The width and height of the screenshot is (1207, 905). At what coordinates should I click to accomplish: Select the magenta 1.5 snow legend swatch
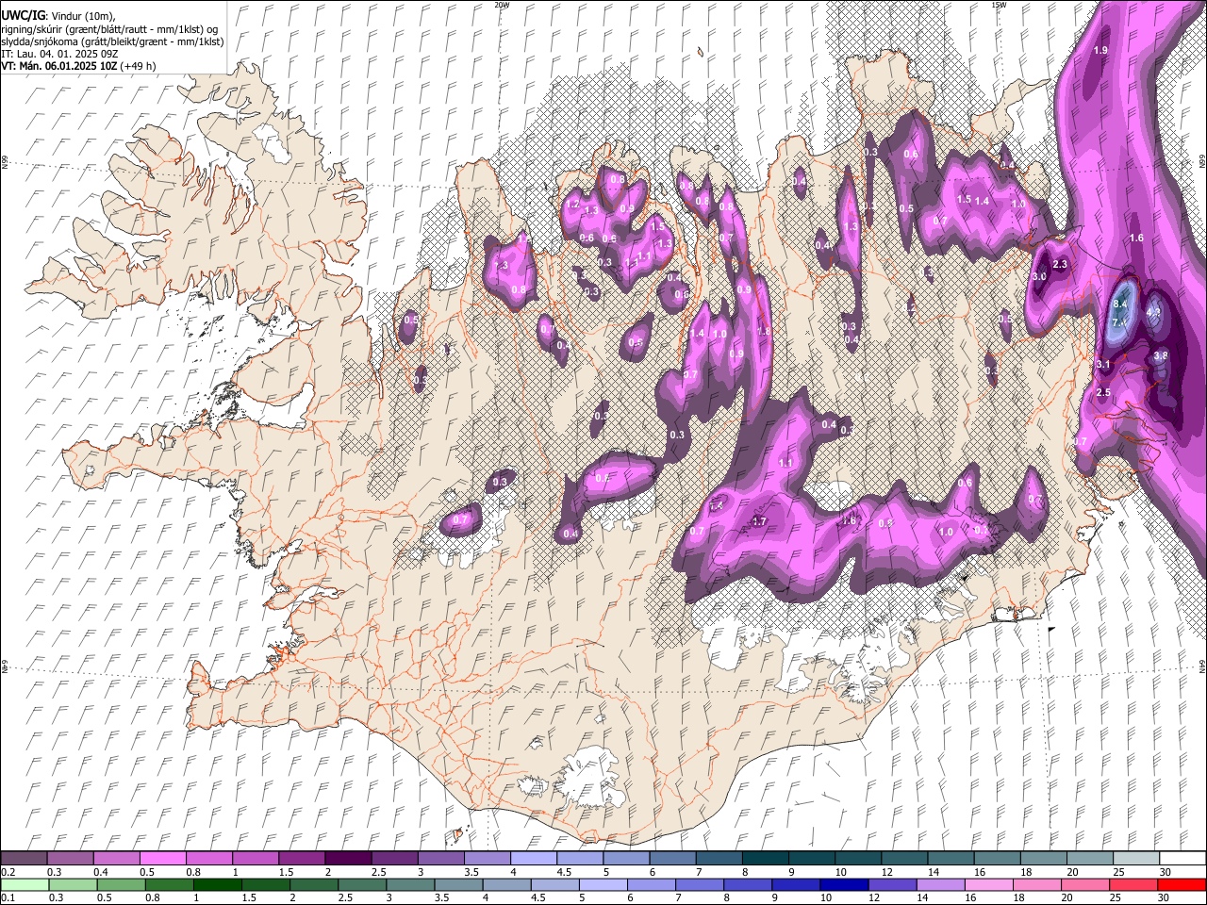[x=302, y=859]
